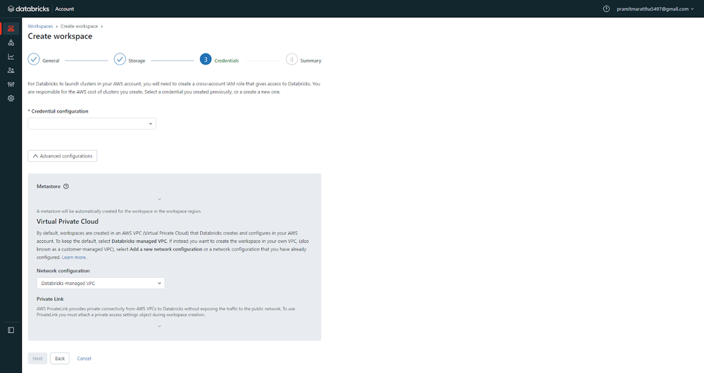Open the Workspaces sidebar icon

pyautogui.click(x=11, y=29)
